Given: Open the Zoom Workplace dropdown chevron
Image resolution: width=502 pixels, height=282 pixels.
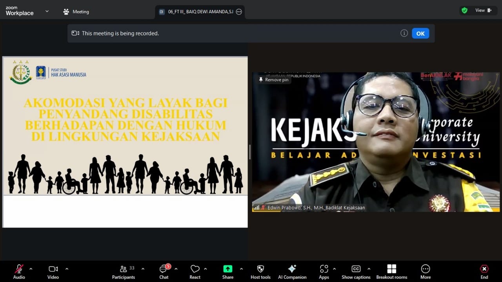Looking at the screenshot, I should (x=47, y=11).
